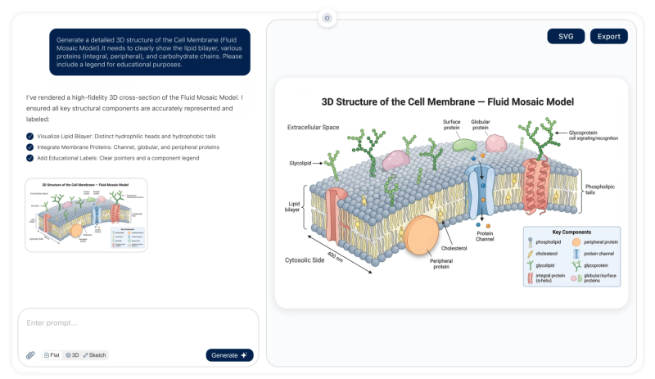Click the red alpha-helix integral protein at right

coord(536,186)
